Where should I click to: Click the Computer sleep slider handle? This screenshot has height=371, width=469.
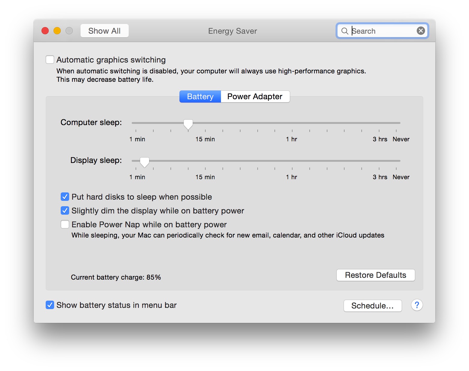[x=188, y=124]
